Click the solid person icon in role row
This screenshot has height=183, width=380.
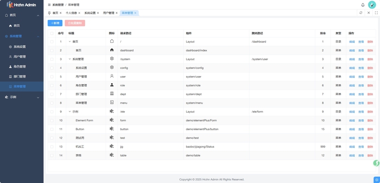pos(112,85)
